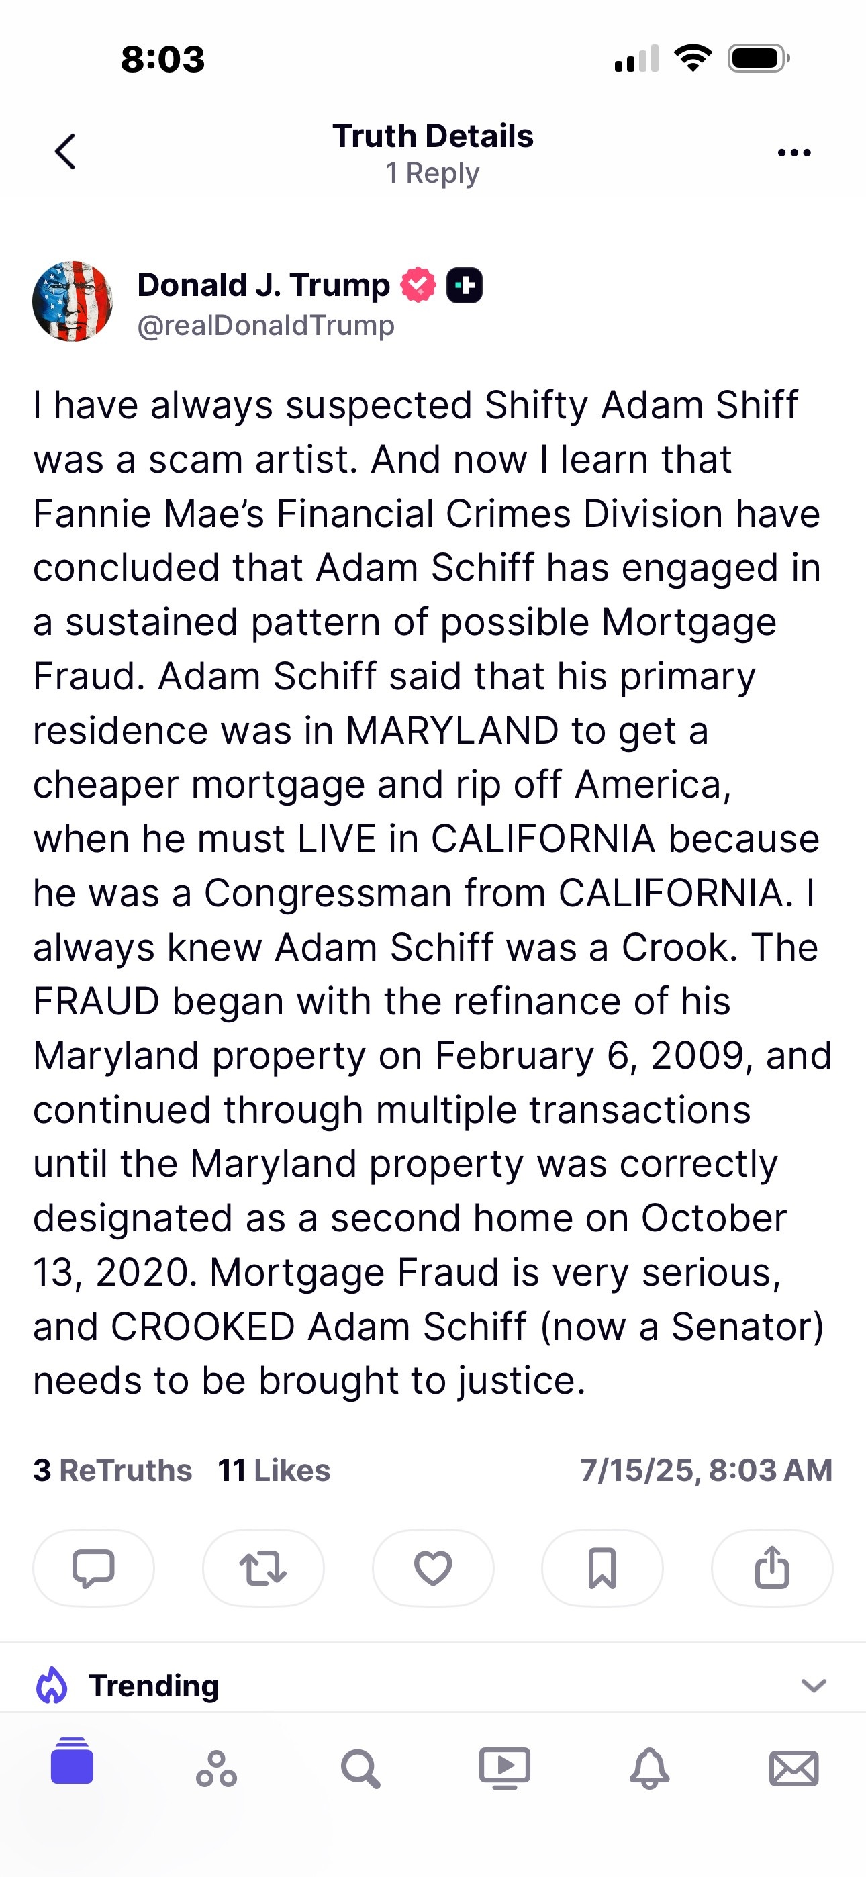Open the @realDonaldTrump handle link
The image size is (866, 1877).
[266, 325]
